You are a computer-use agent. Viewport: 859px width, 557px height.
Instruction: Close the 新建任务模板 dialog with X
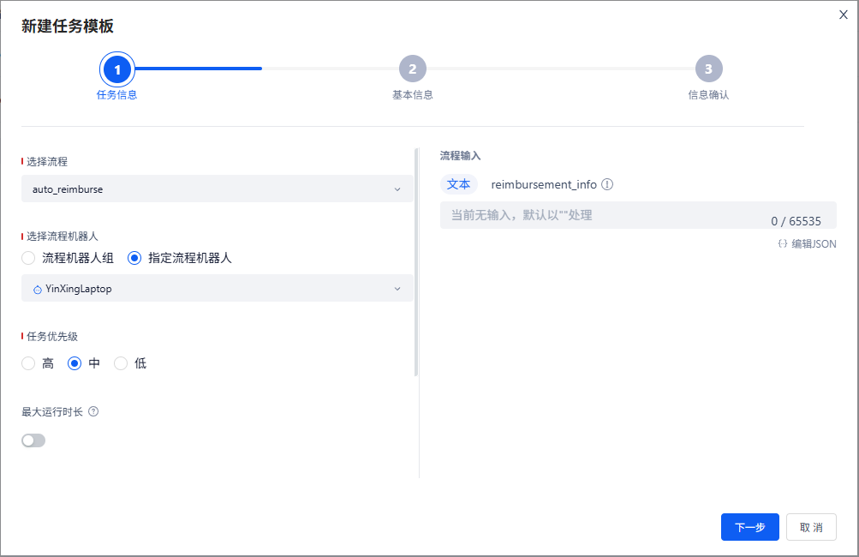click(844, 15)
